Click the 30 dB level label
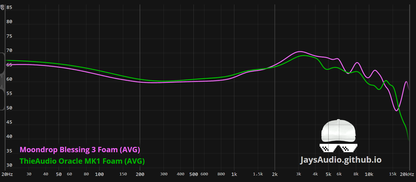This screenshot has height=182, width=416. 9,165
